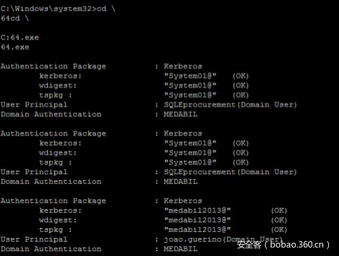Click the first 'MEDABIL' domain value
Viewport: 339px width, 256px height.
[x=181, y=114]
